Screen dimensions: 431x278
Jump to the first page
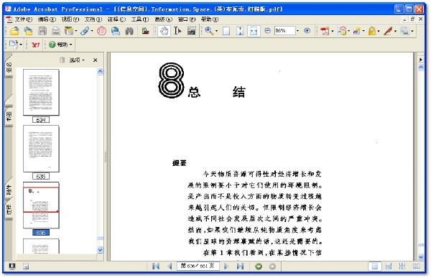pos(156,267)
